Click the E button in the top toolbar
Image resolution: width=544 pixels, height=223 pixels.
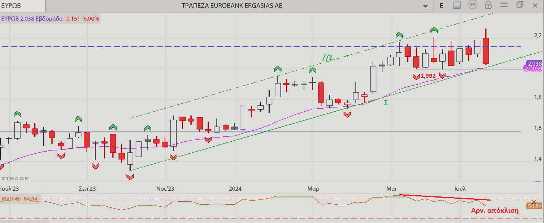pyautogui.click(x=442, y=5)
